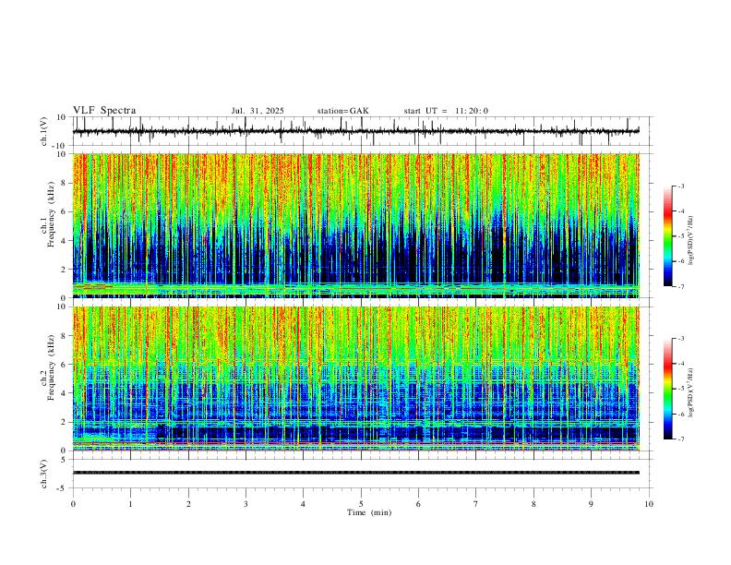The image size is (731, 565).
Task: Click the ch.2 PSD color scale bar
Action: pos(668,389)
